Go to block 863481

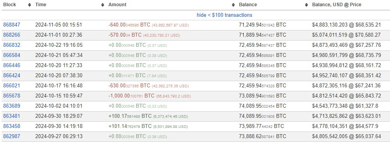tap(12, 116)
